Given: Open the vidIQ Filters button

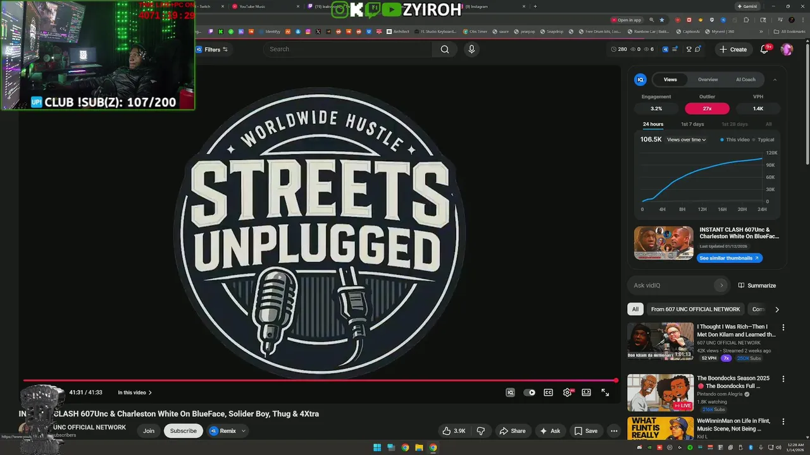Looking at the screenshot, I should click(213, 49).
